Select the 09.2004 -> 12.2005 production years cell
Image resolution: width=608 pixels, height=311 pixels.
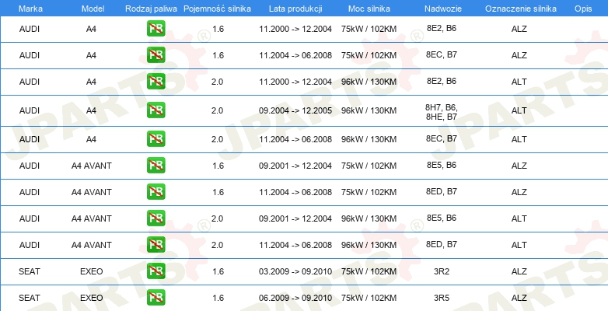[295, 111]
